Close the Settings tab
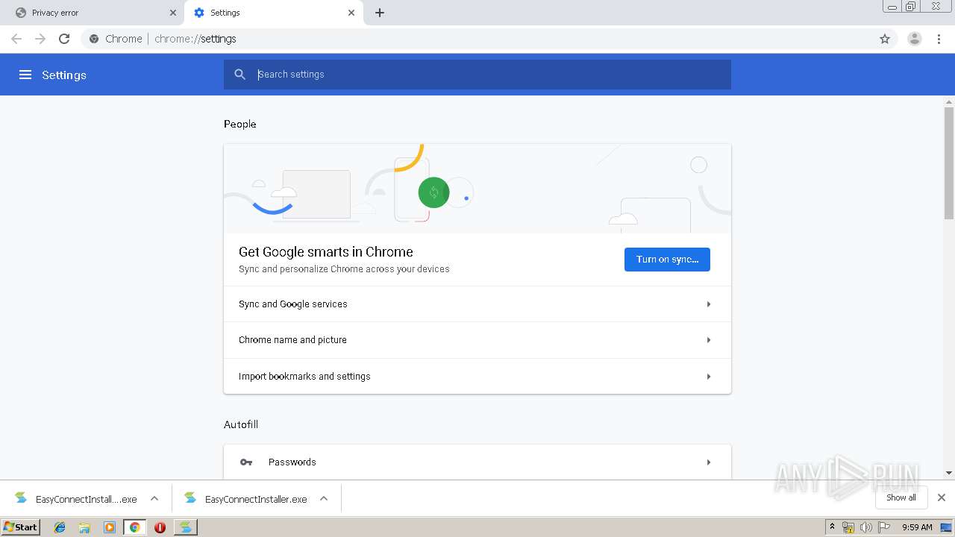Image resolution: width=955 pixels, height=537 pixels. [x=351, y=13]
